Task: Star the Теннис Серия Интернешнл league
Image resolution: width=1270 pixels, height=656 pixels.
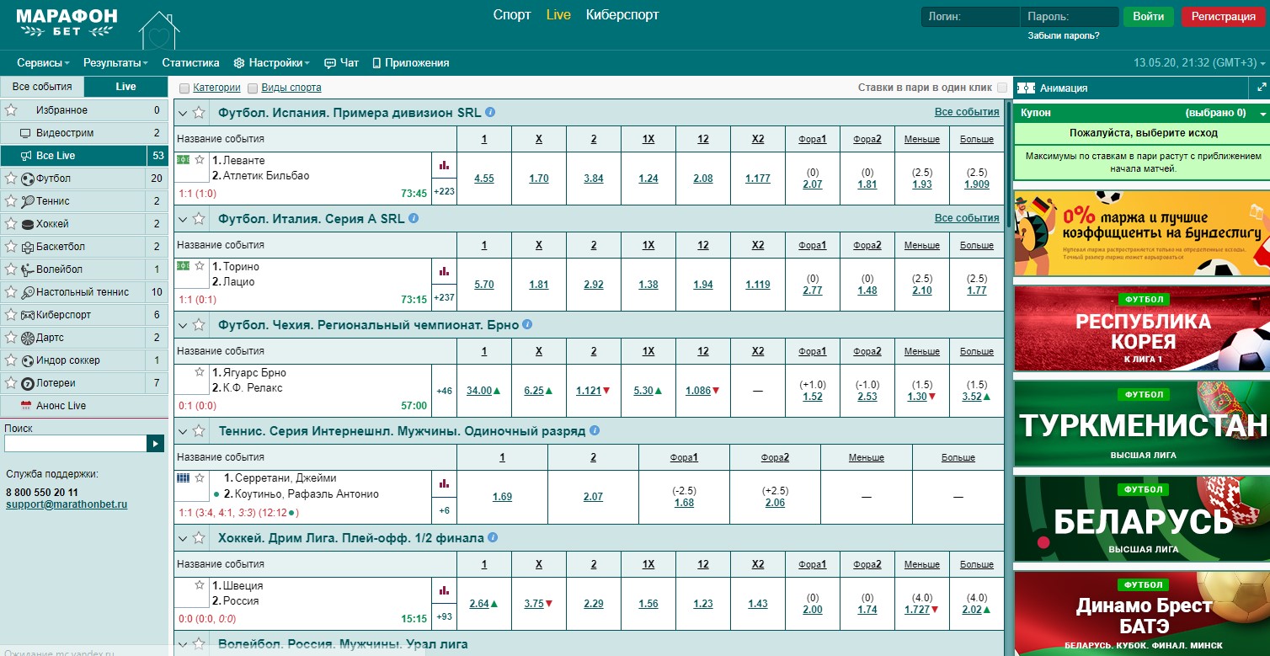Action: click(x=199, y=431)
